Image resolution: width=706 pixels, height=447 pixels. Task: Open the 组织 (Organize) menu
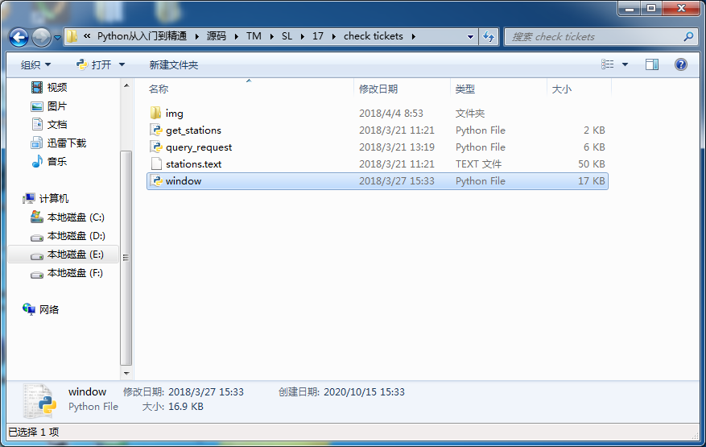(x=35, y=65)
